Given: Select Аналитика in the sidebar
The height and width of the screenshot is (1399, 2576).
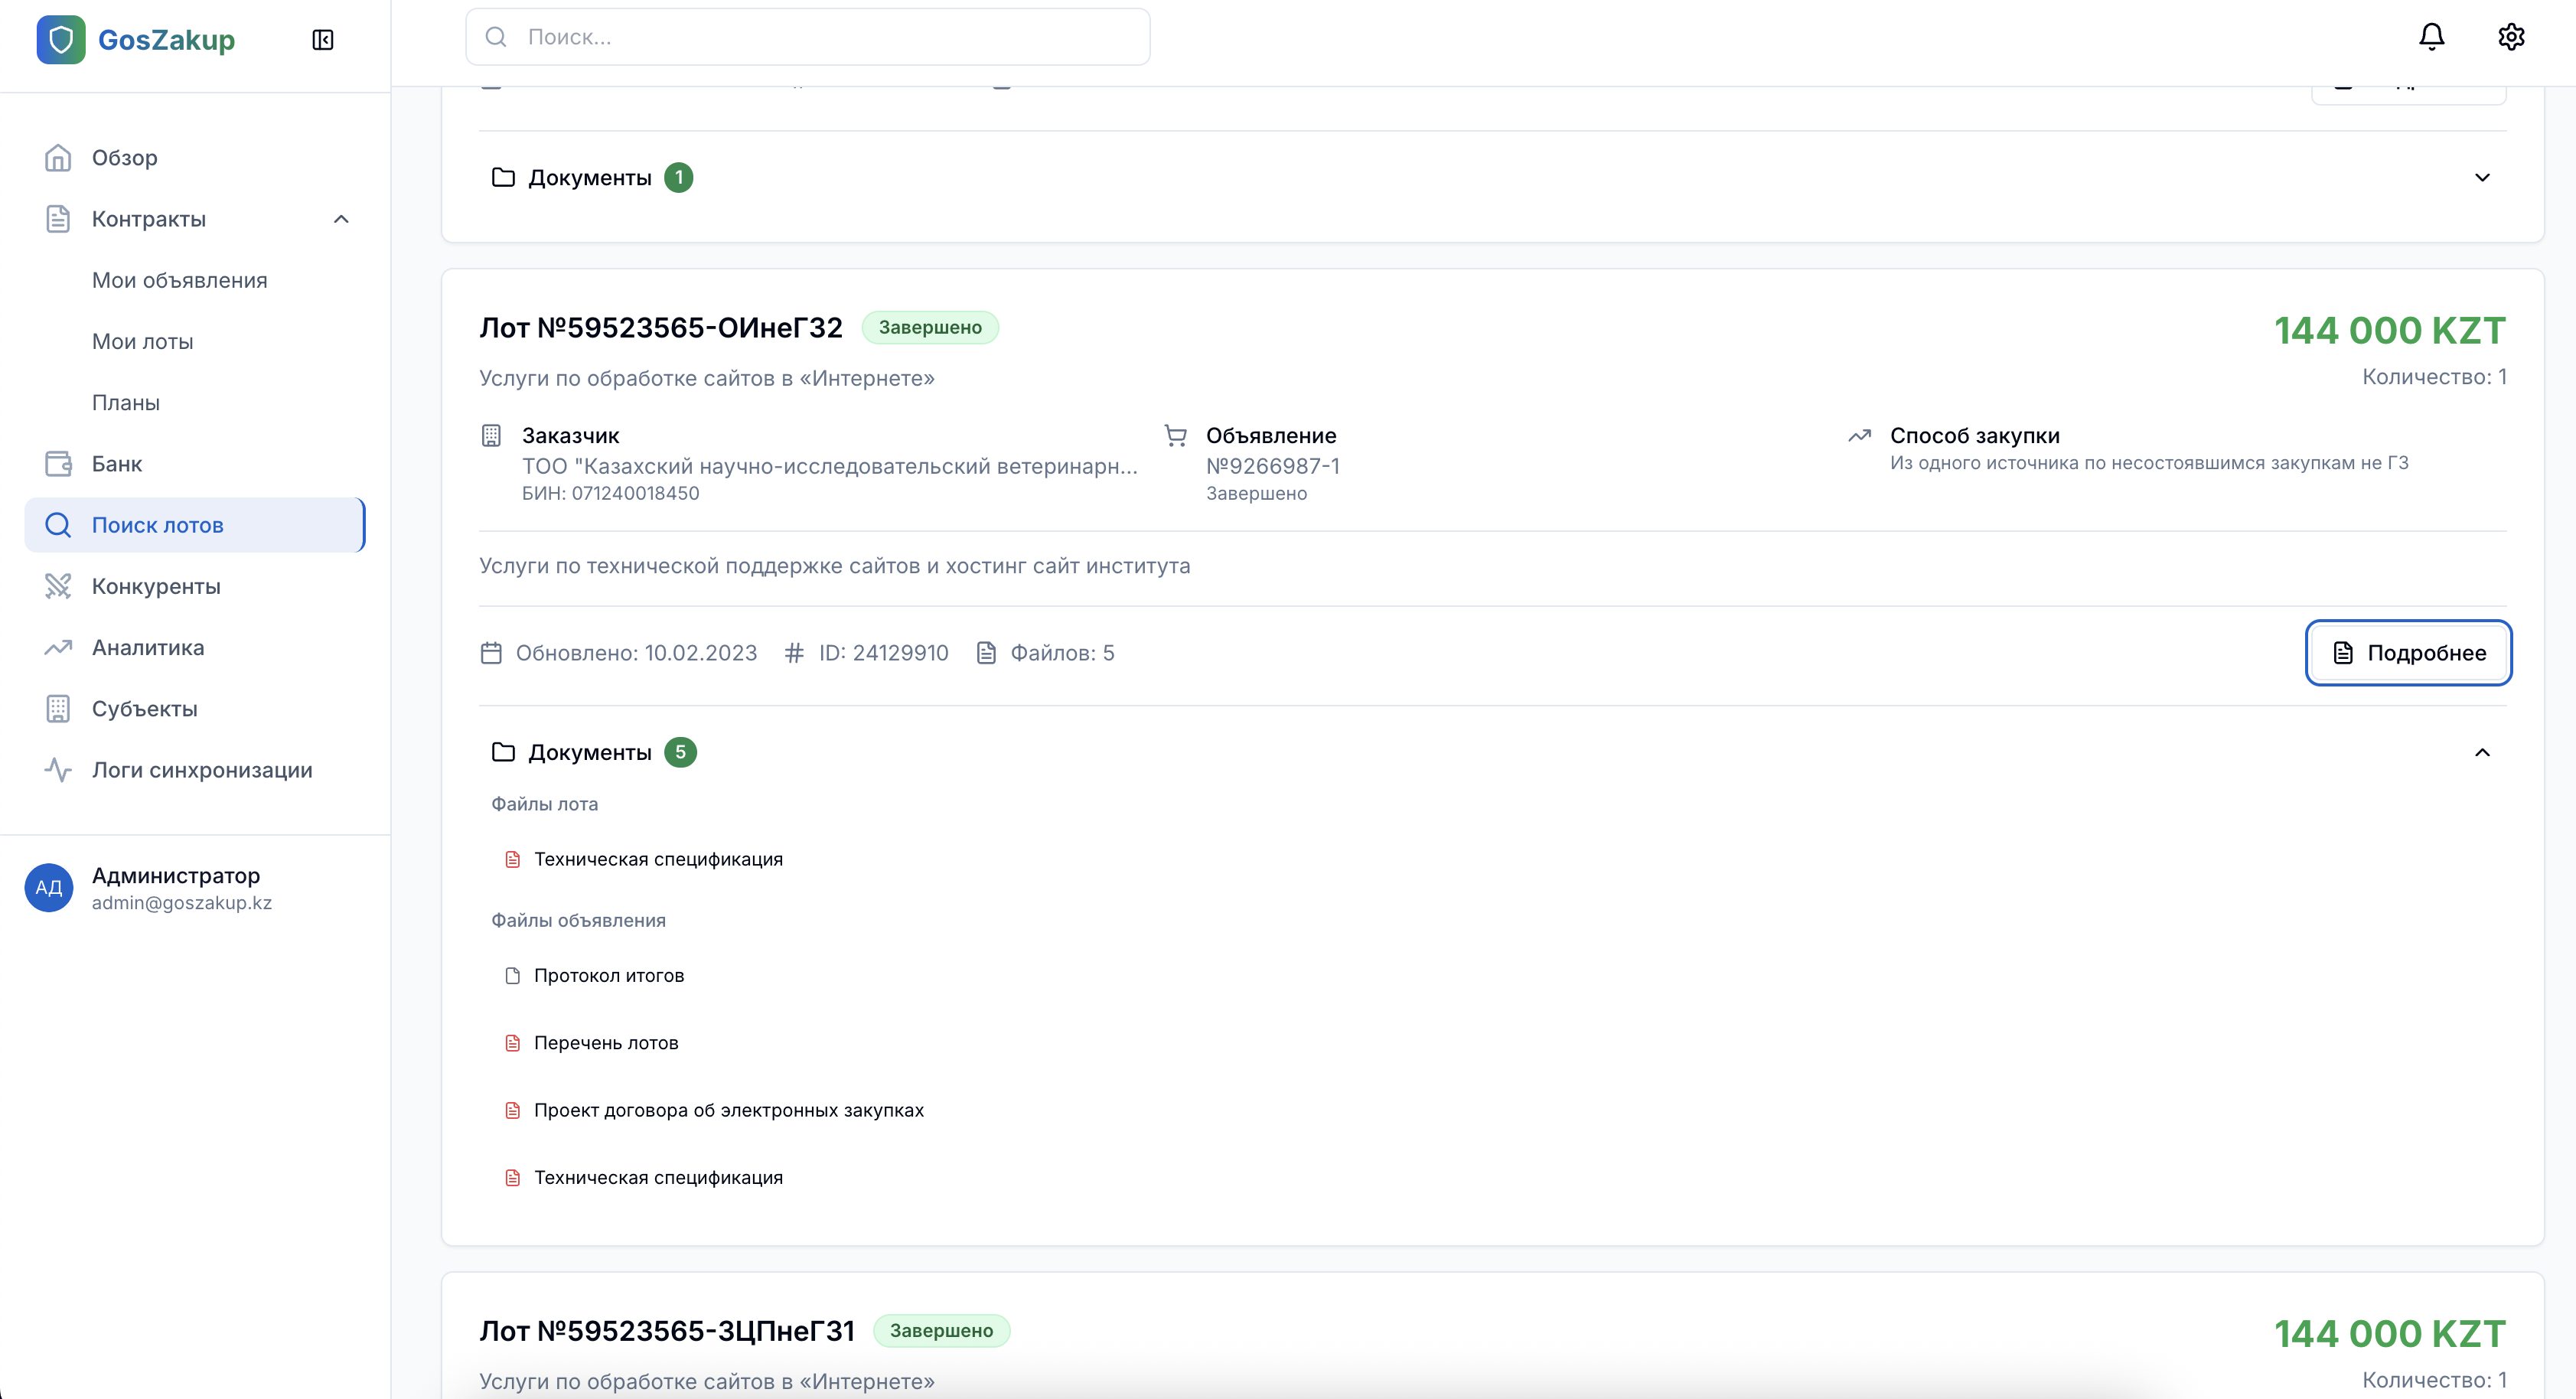Looking at the screenshot, I should pyautogui.click(x=148, y=648).
